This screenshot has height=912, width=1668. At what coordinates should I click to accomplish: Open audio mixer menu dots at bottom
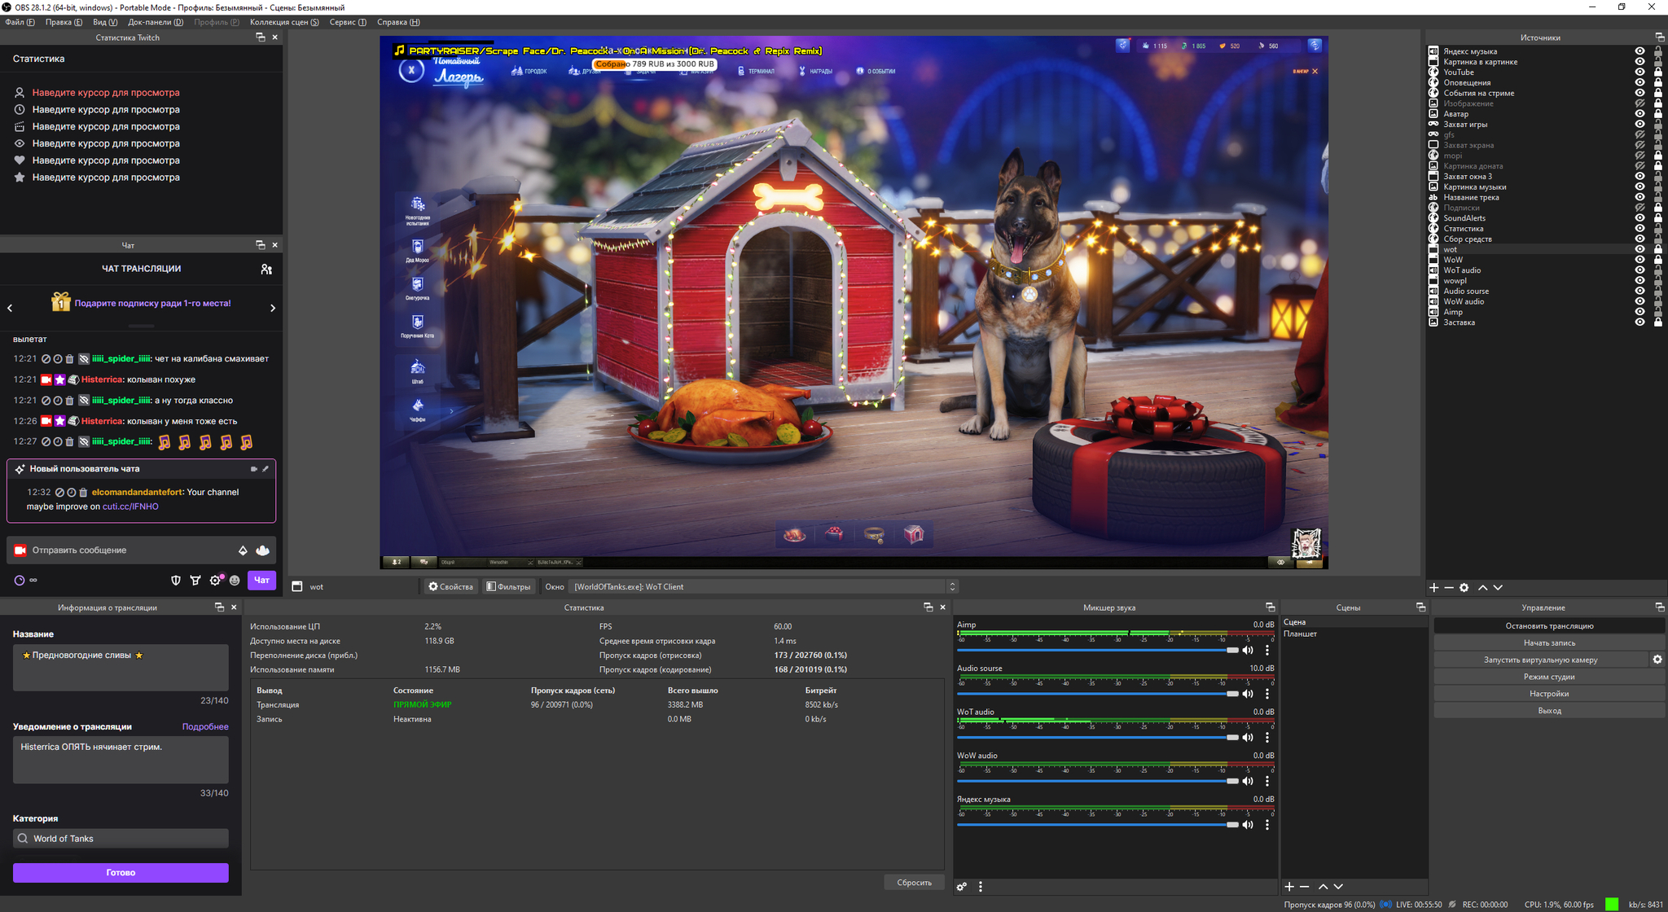tap(981, 887)
